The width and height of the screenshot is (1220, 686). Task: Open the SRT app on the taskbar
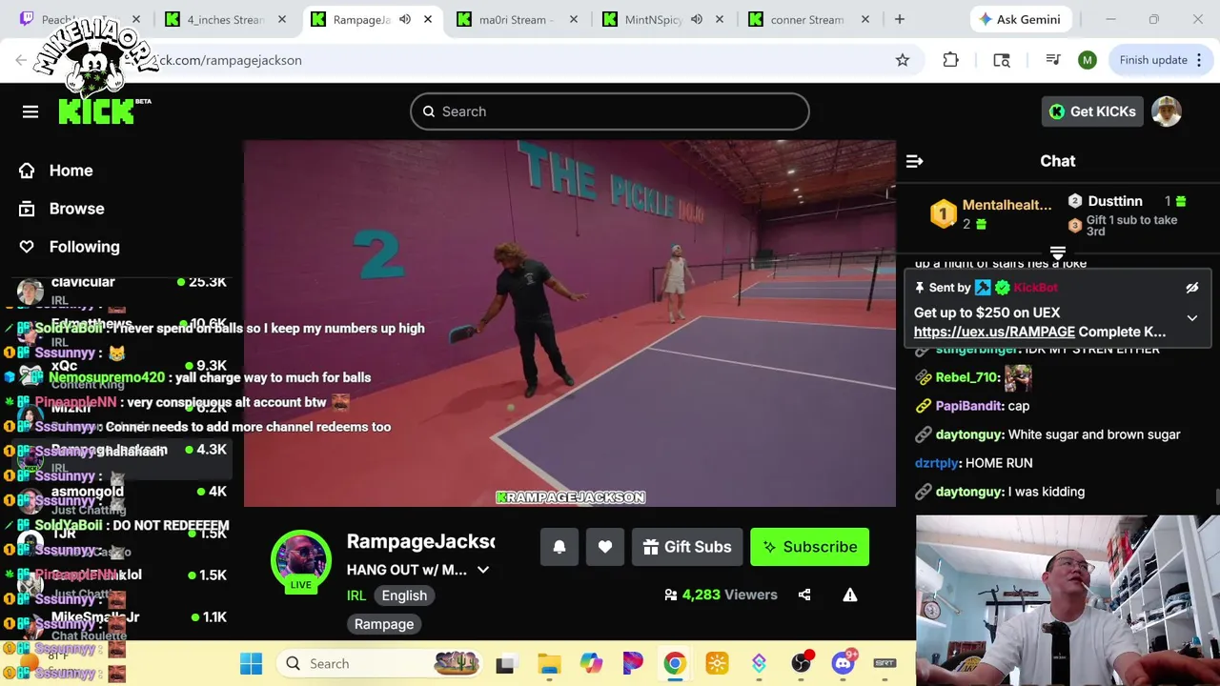[x=884, y=664]
